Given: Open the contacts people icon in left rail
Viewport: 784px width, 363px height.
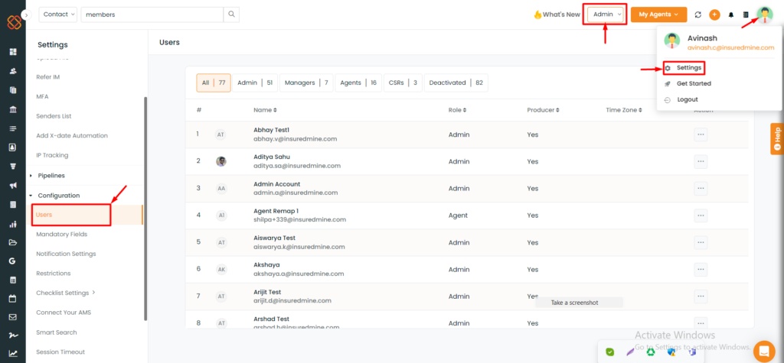Looking at the screenshot, I should 13,71.
